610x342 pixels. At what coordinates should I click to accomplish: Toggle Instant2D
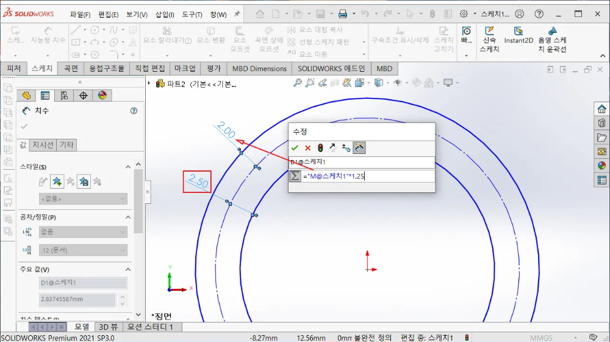[x=518, y=35]
